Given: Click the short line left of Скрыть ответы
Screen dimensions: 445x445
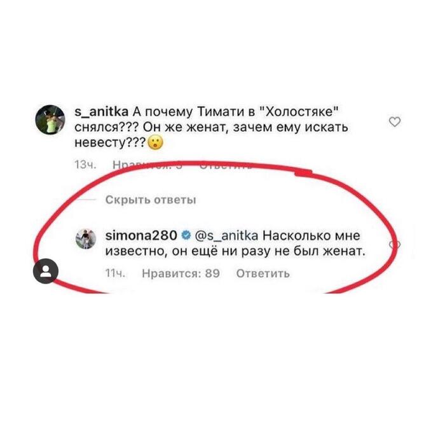Looking at the screenshot, I should click(x=86, y=200).
